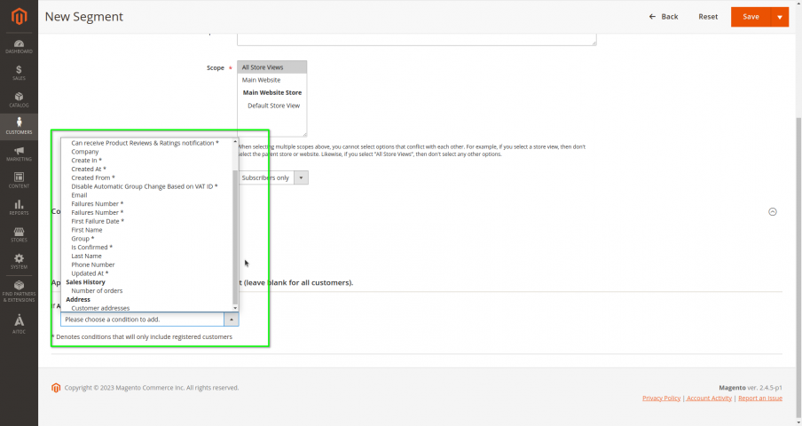802x426 pixels.
Task: Choose Disable Automatic Group Change condition
Action: [145, 186]
